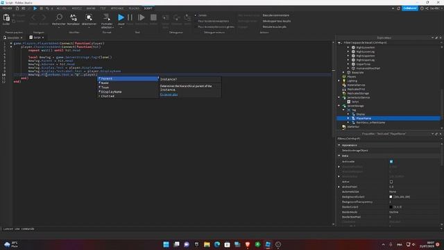Click the Remplacer replace icon
Image resolution: width=444 pixels, height=250 pixels.
click(74, 17)
